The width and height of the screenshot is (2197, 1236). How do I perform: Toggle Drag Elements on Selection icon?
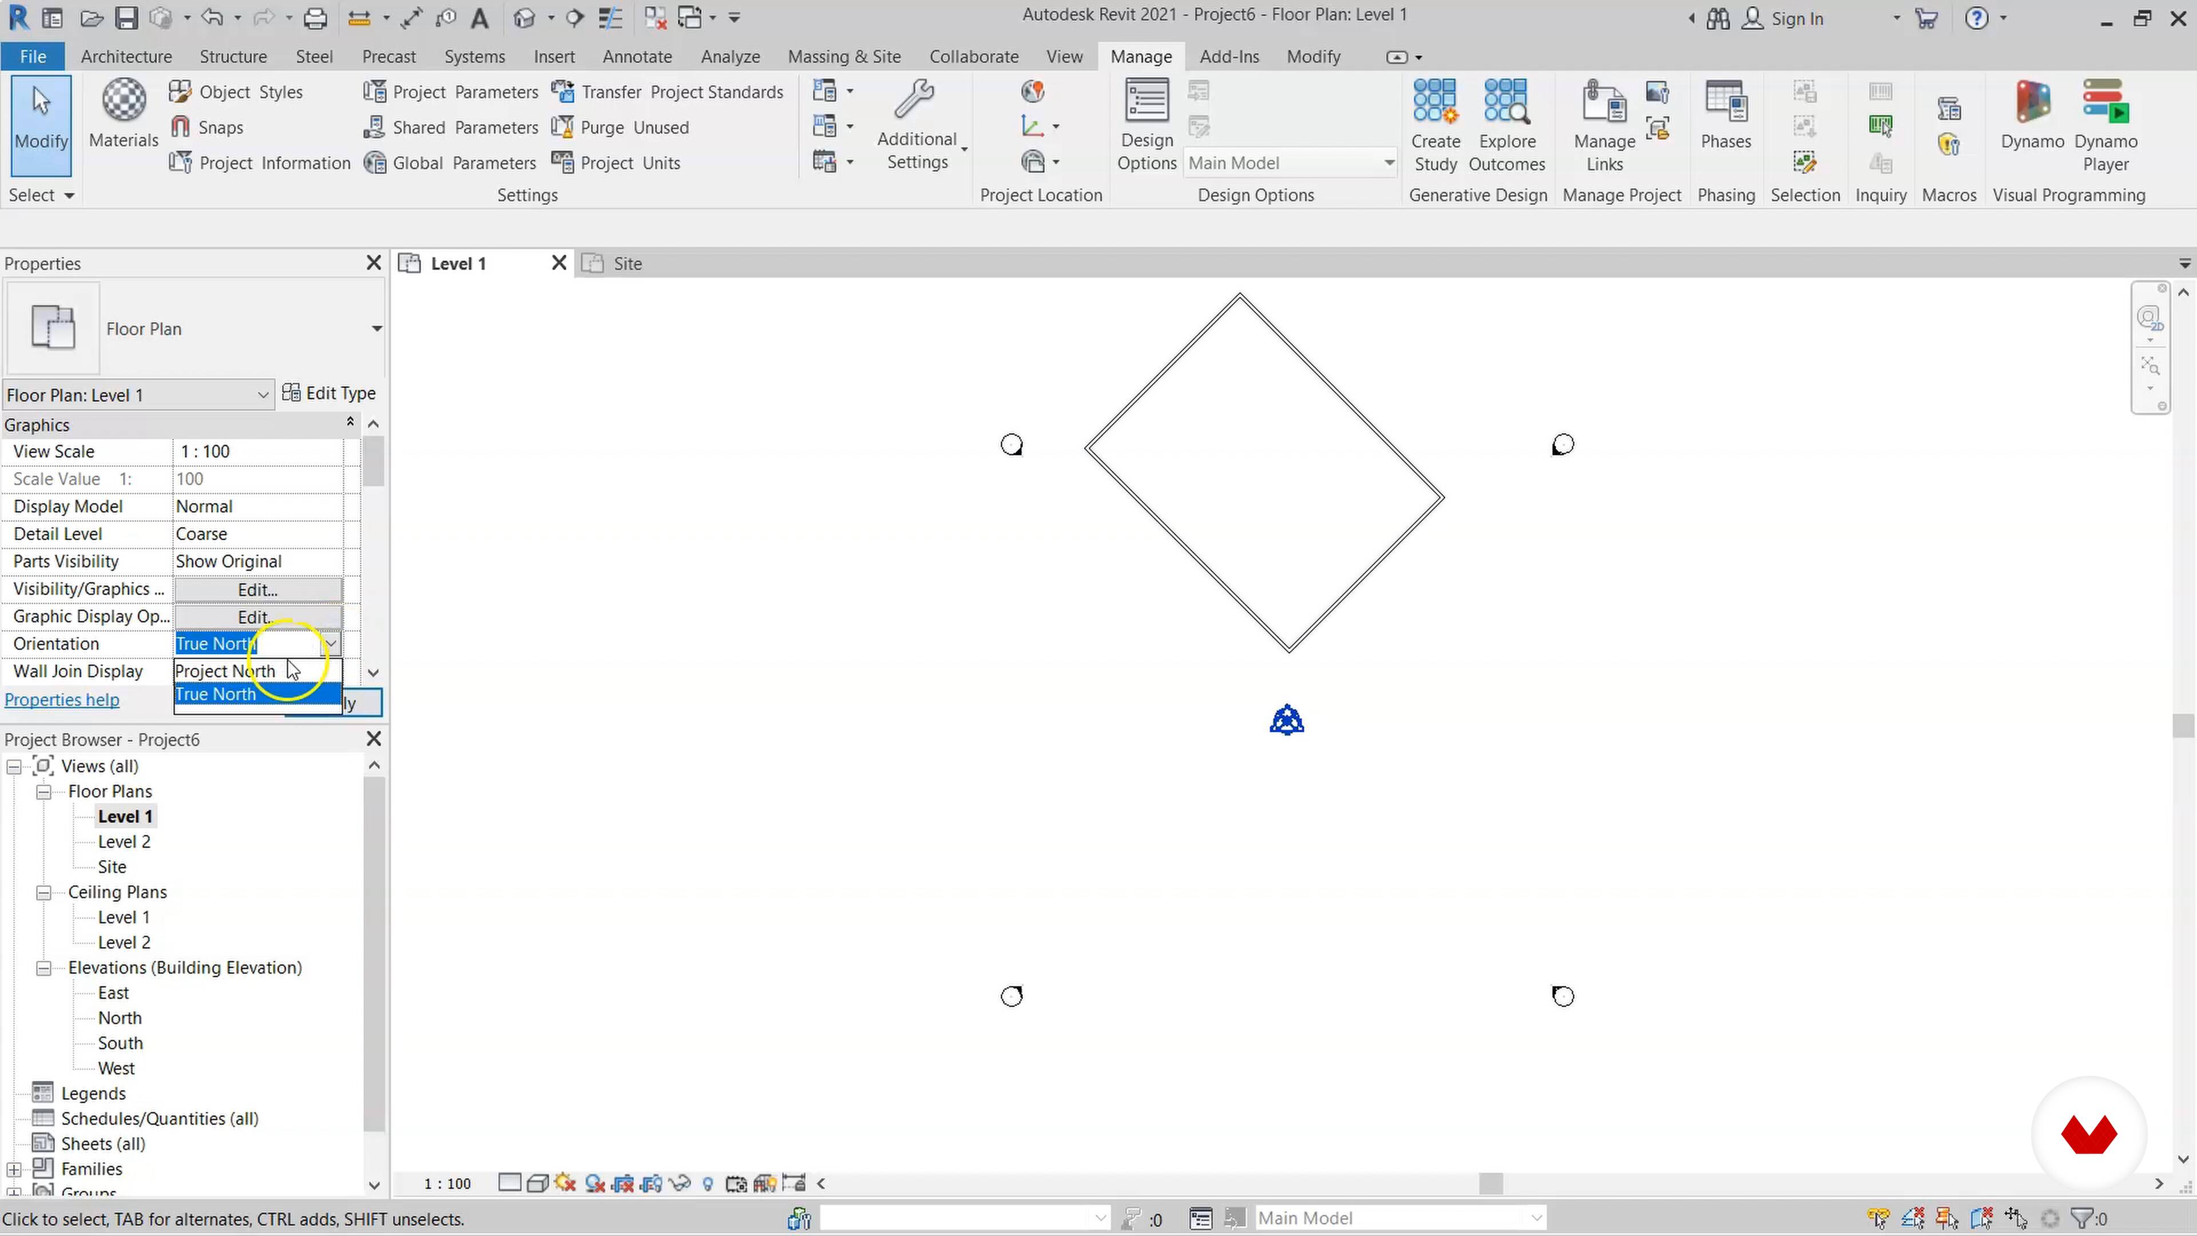point(2016,1218)
